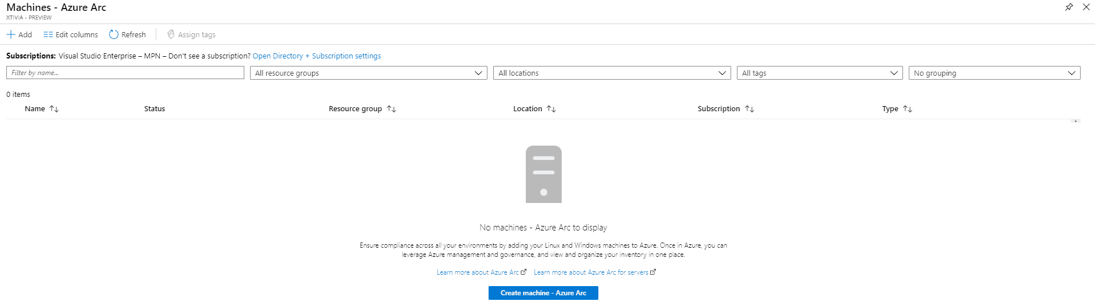
Task: Open the No grouping dropdown
Action: pos(994,73)
